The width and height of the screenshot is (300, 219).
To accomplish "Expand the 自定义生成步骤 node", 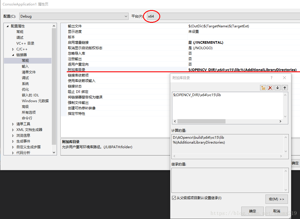I will [13, 147].
